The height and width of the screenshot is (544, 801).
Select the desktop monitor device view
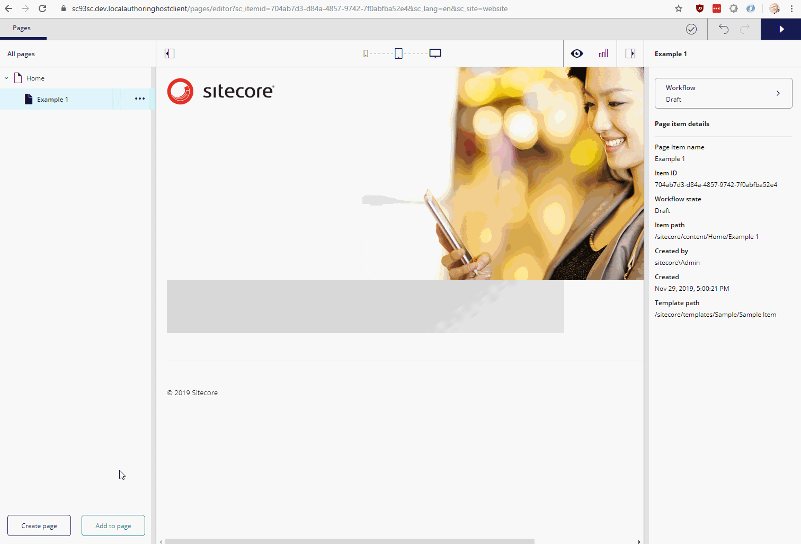(x=435, y=53)
